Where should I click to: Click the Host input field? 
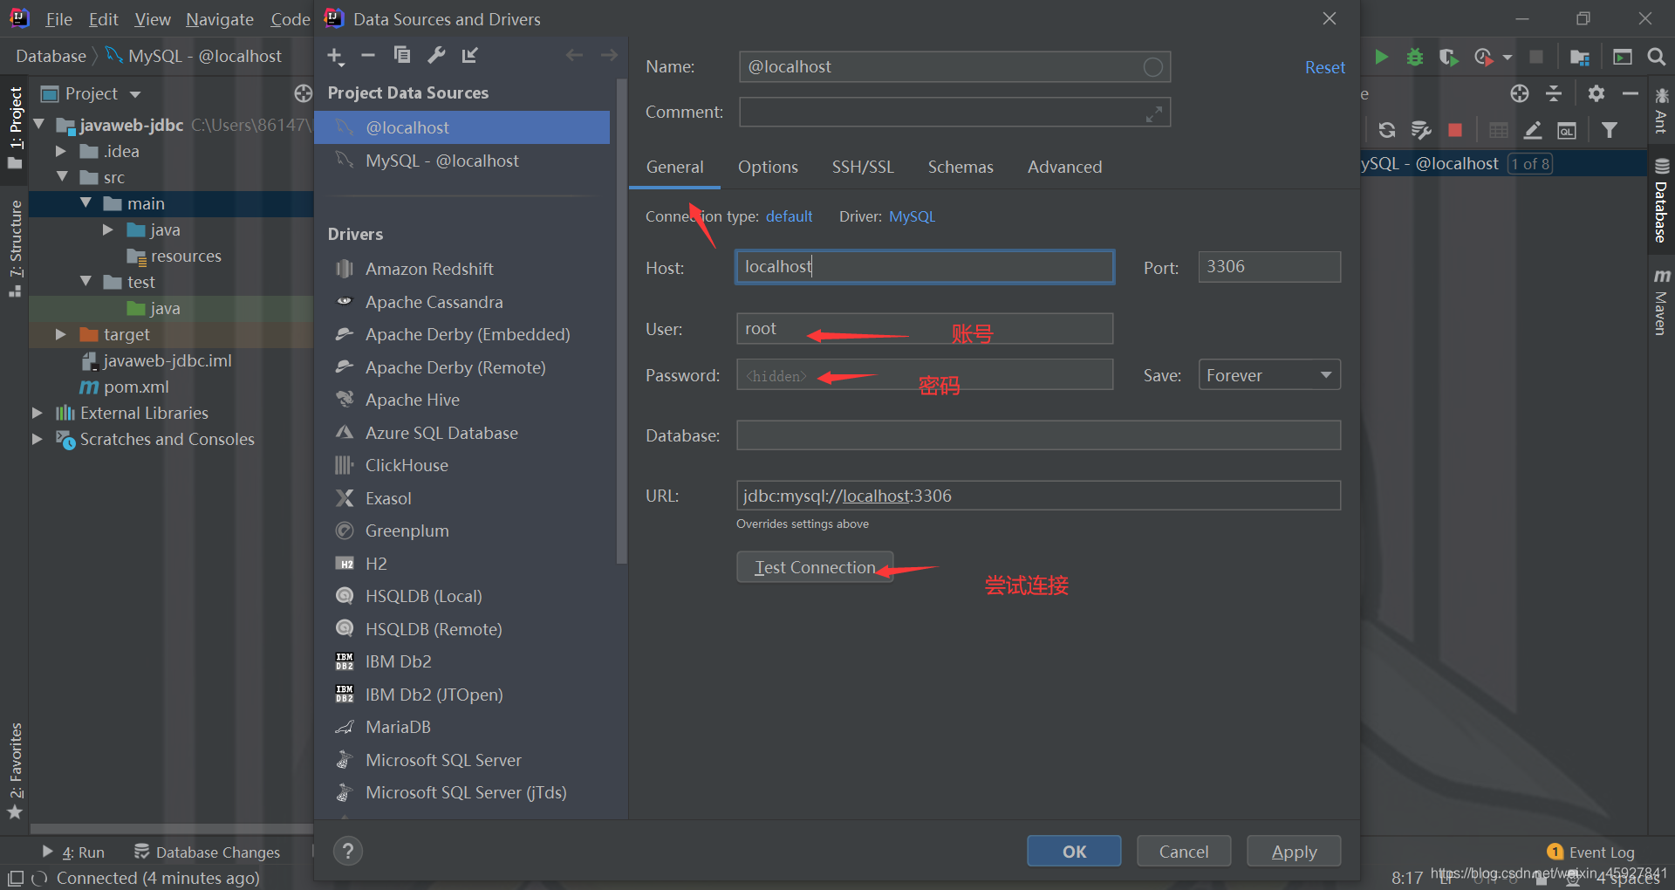point(925,267)
